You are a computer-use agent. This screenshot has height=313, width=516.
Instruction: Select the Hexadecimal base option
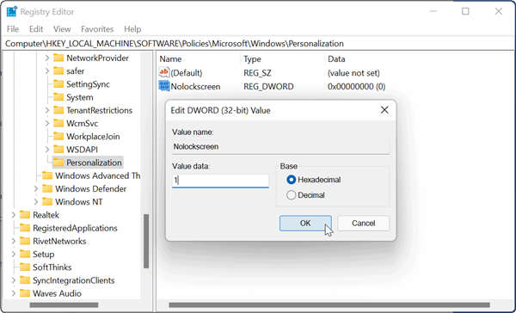[291, 180]
